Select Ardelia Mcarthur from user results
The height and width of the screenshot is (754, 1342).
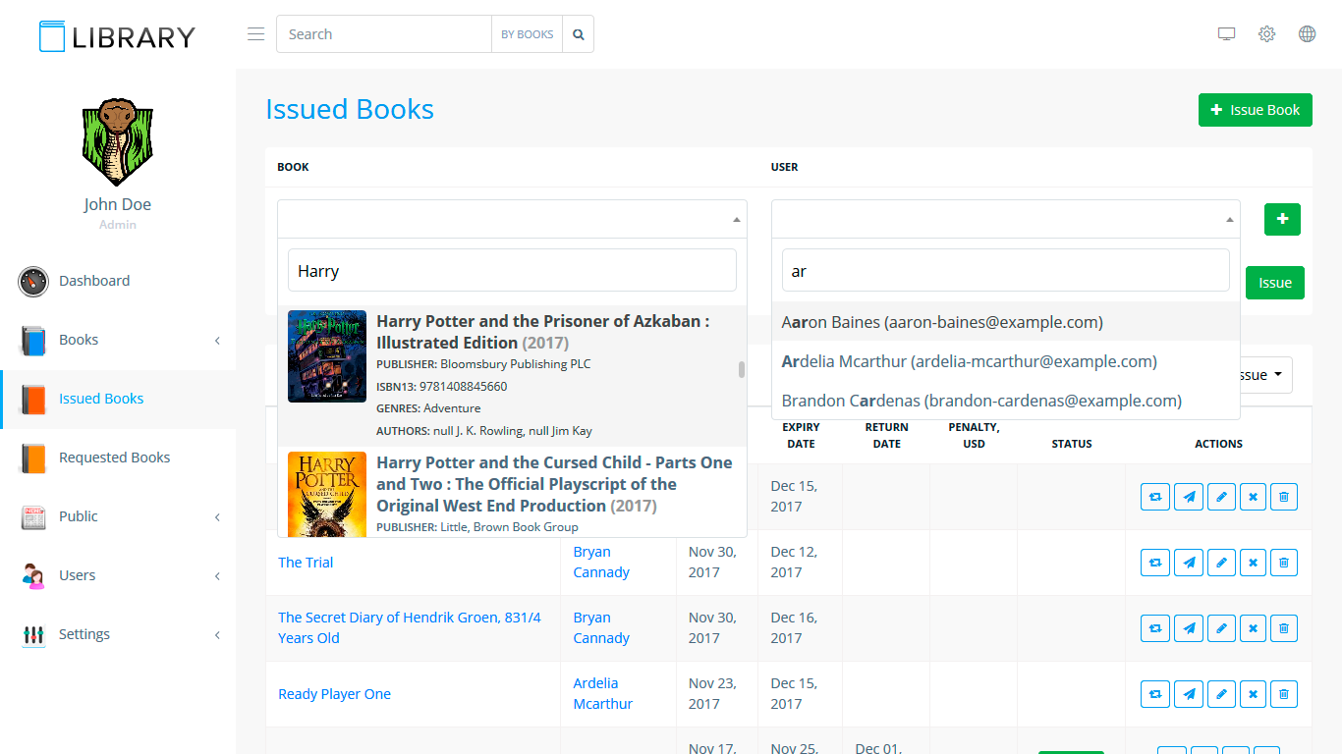click(969, 361)
